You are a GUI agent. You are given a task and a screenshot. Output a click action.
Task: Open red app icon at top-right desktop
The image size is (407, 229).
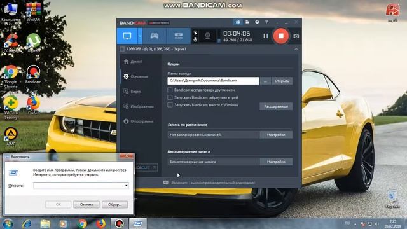[x=392, y=13]
